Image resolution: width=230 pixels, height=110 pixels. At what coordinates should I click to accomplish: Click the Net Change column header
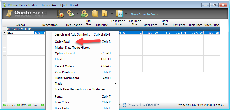pyautogui.click(x=74, y=25)
